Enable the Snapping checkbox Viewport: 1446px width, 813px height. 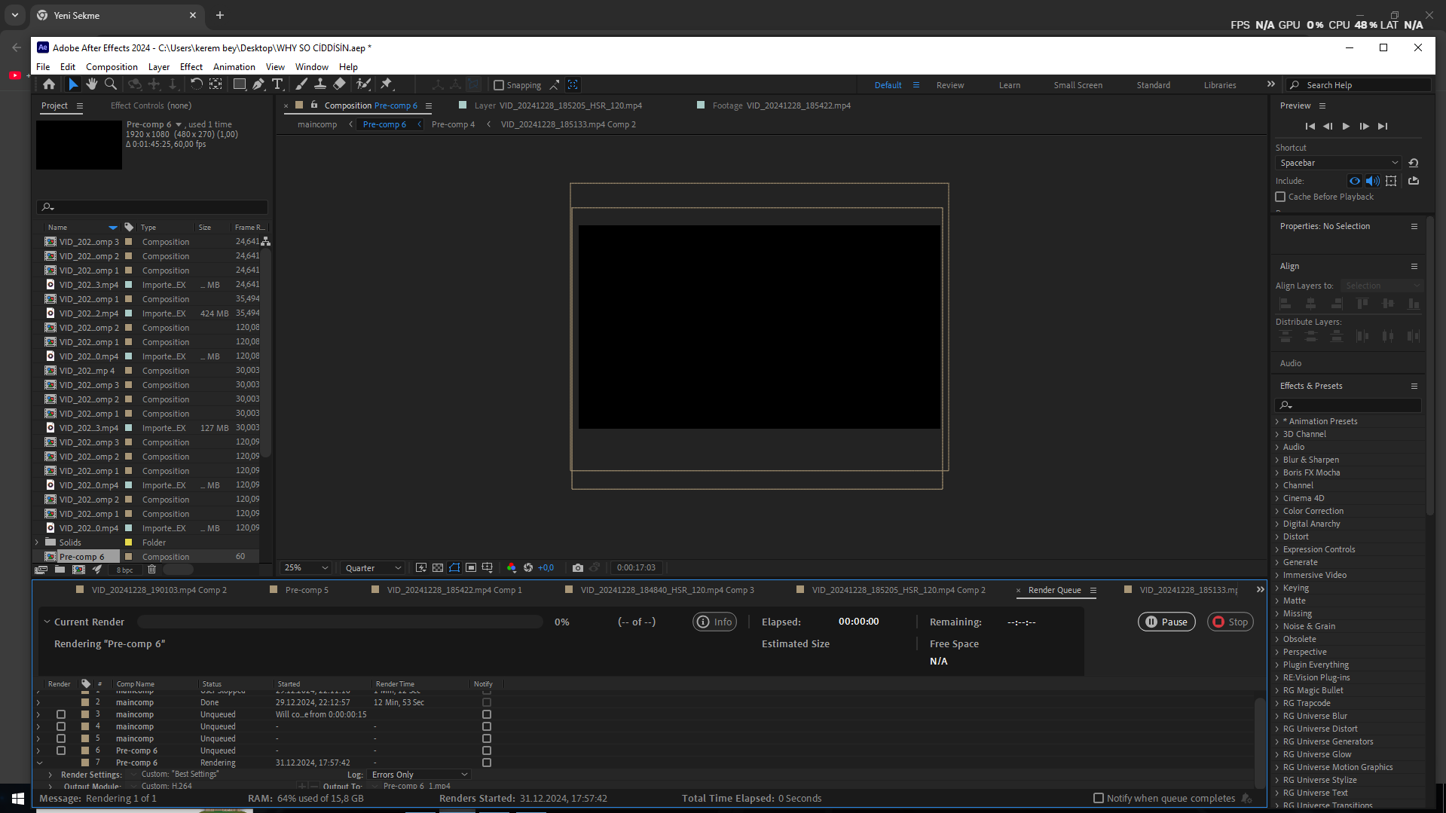tap(499, 85)
